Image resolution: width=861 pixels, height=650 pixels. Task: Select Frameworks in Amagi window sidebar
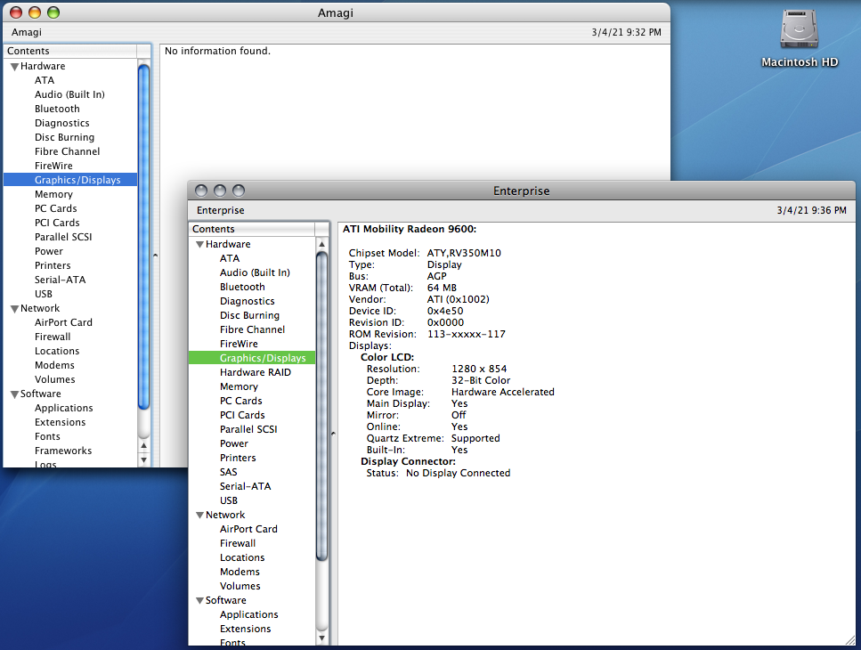coord(63,451)
